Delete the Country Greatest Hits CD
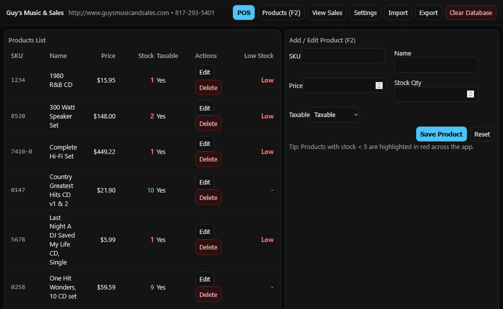The image size is (503, 309). coord(208,198)
